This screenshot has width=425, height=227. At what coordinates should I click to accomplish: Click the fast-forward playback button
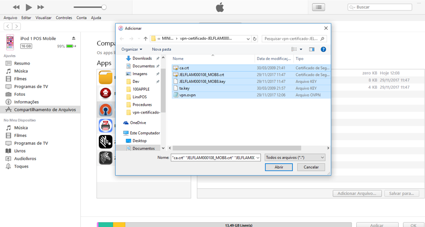pos(41,7)
